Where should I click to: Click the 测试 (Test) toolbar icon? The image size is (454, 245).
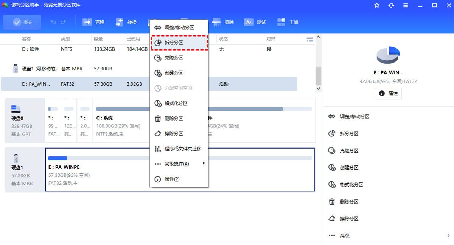(255, 22)
